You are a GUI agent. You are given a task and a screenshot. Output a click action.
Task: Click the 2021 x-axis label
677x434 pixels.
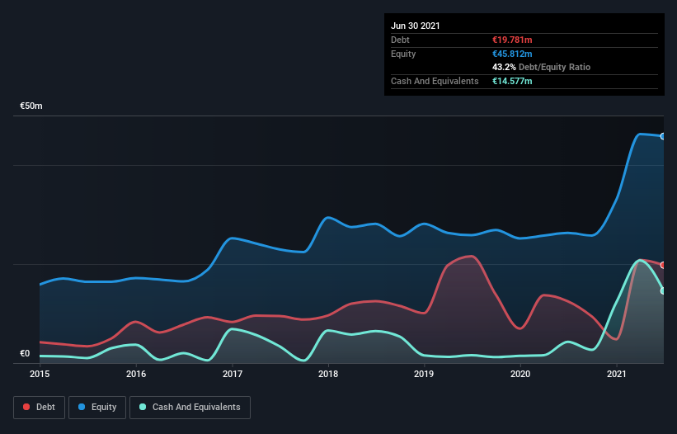[617, 374]
